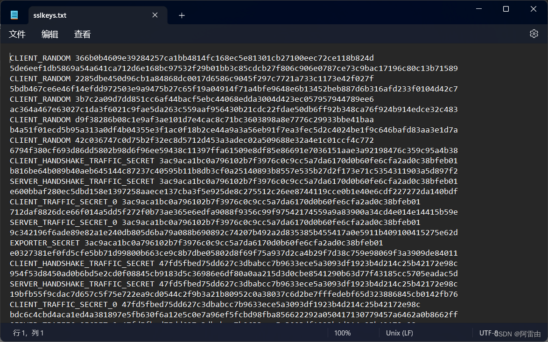Click line starting 19bfb55f9cdac7d6
This screenshot has height=342, width=548.
[234, 294]
